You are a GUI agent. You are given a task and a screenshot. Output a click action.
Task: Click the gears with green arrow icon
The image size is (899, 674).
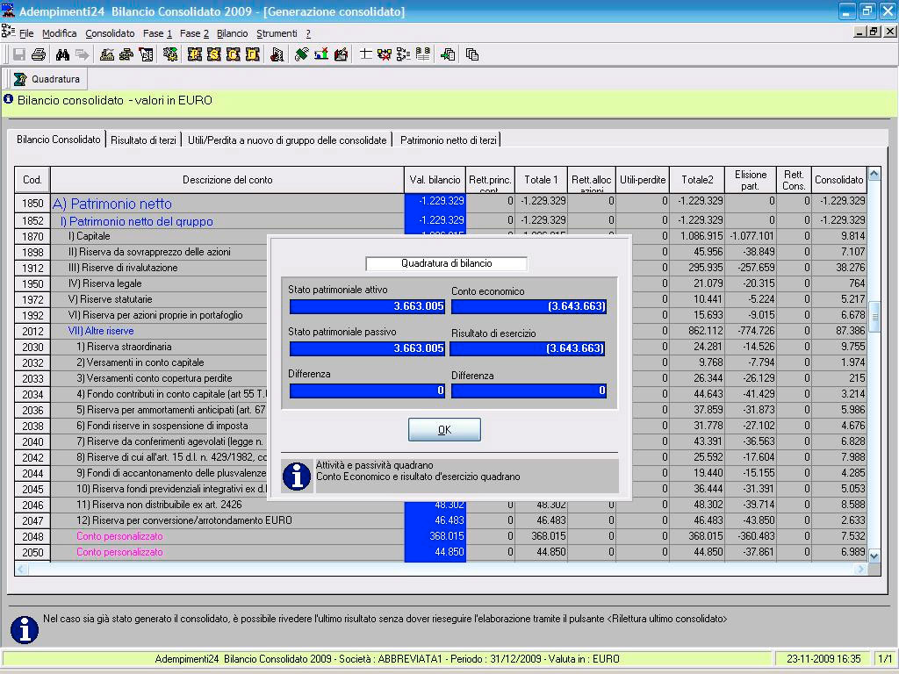170,54
